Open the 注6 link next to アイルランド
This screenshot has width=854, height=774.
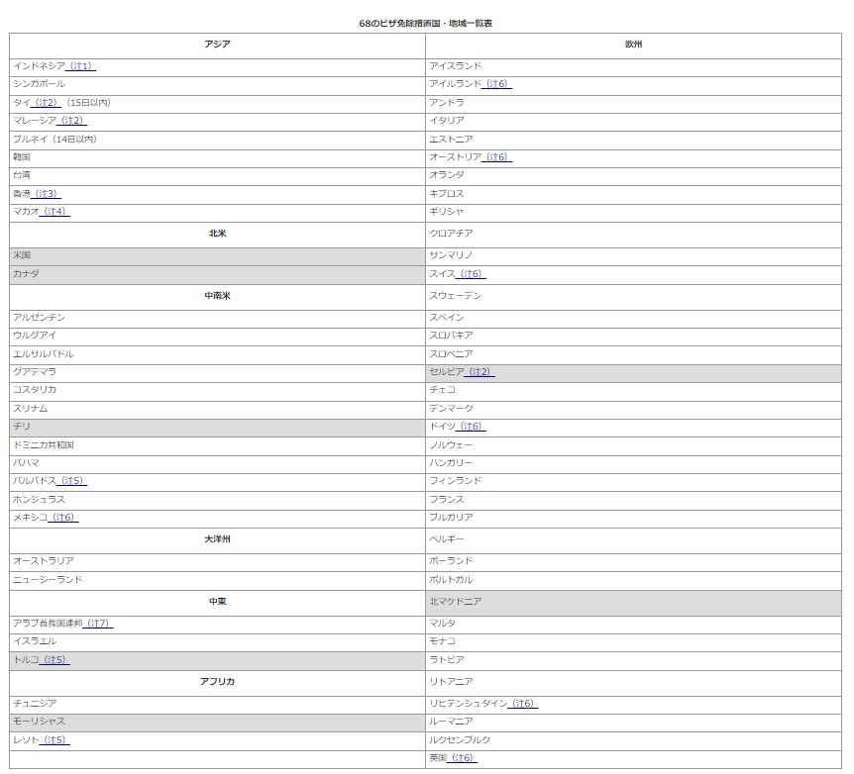pyautogui.click(x=497, y=84)
